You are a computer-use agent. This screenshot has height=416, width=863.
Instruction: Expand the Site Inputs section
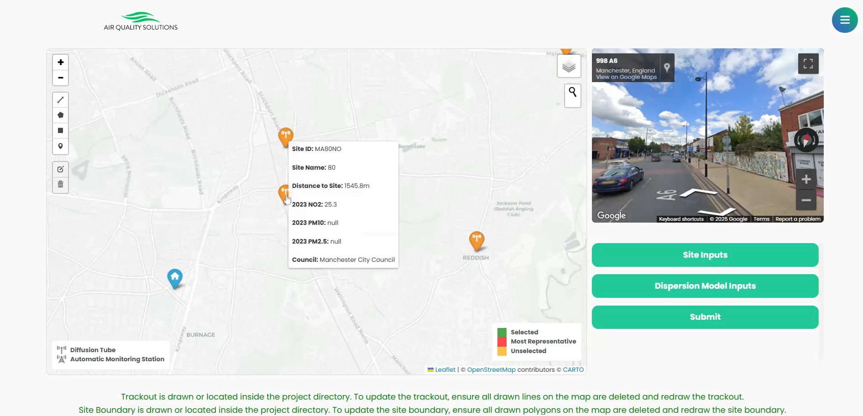705,255
